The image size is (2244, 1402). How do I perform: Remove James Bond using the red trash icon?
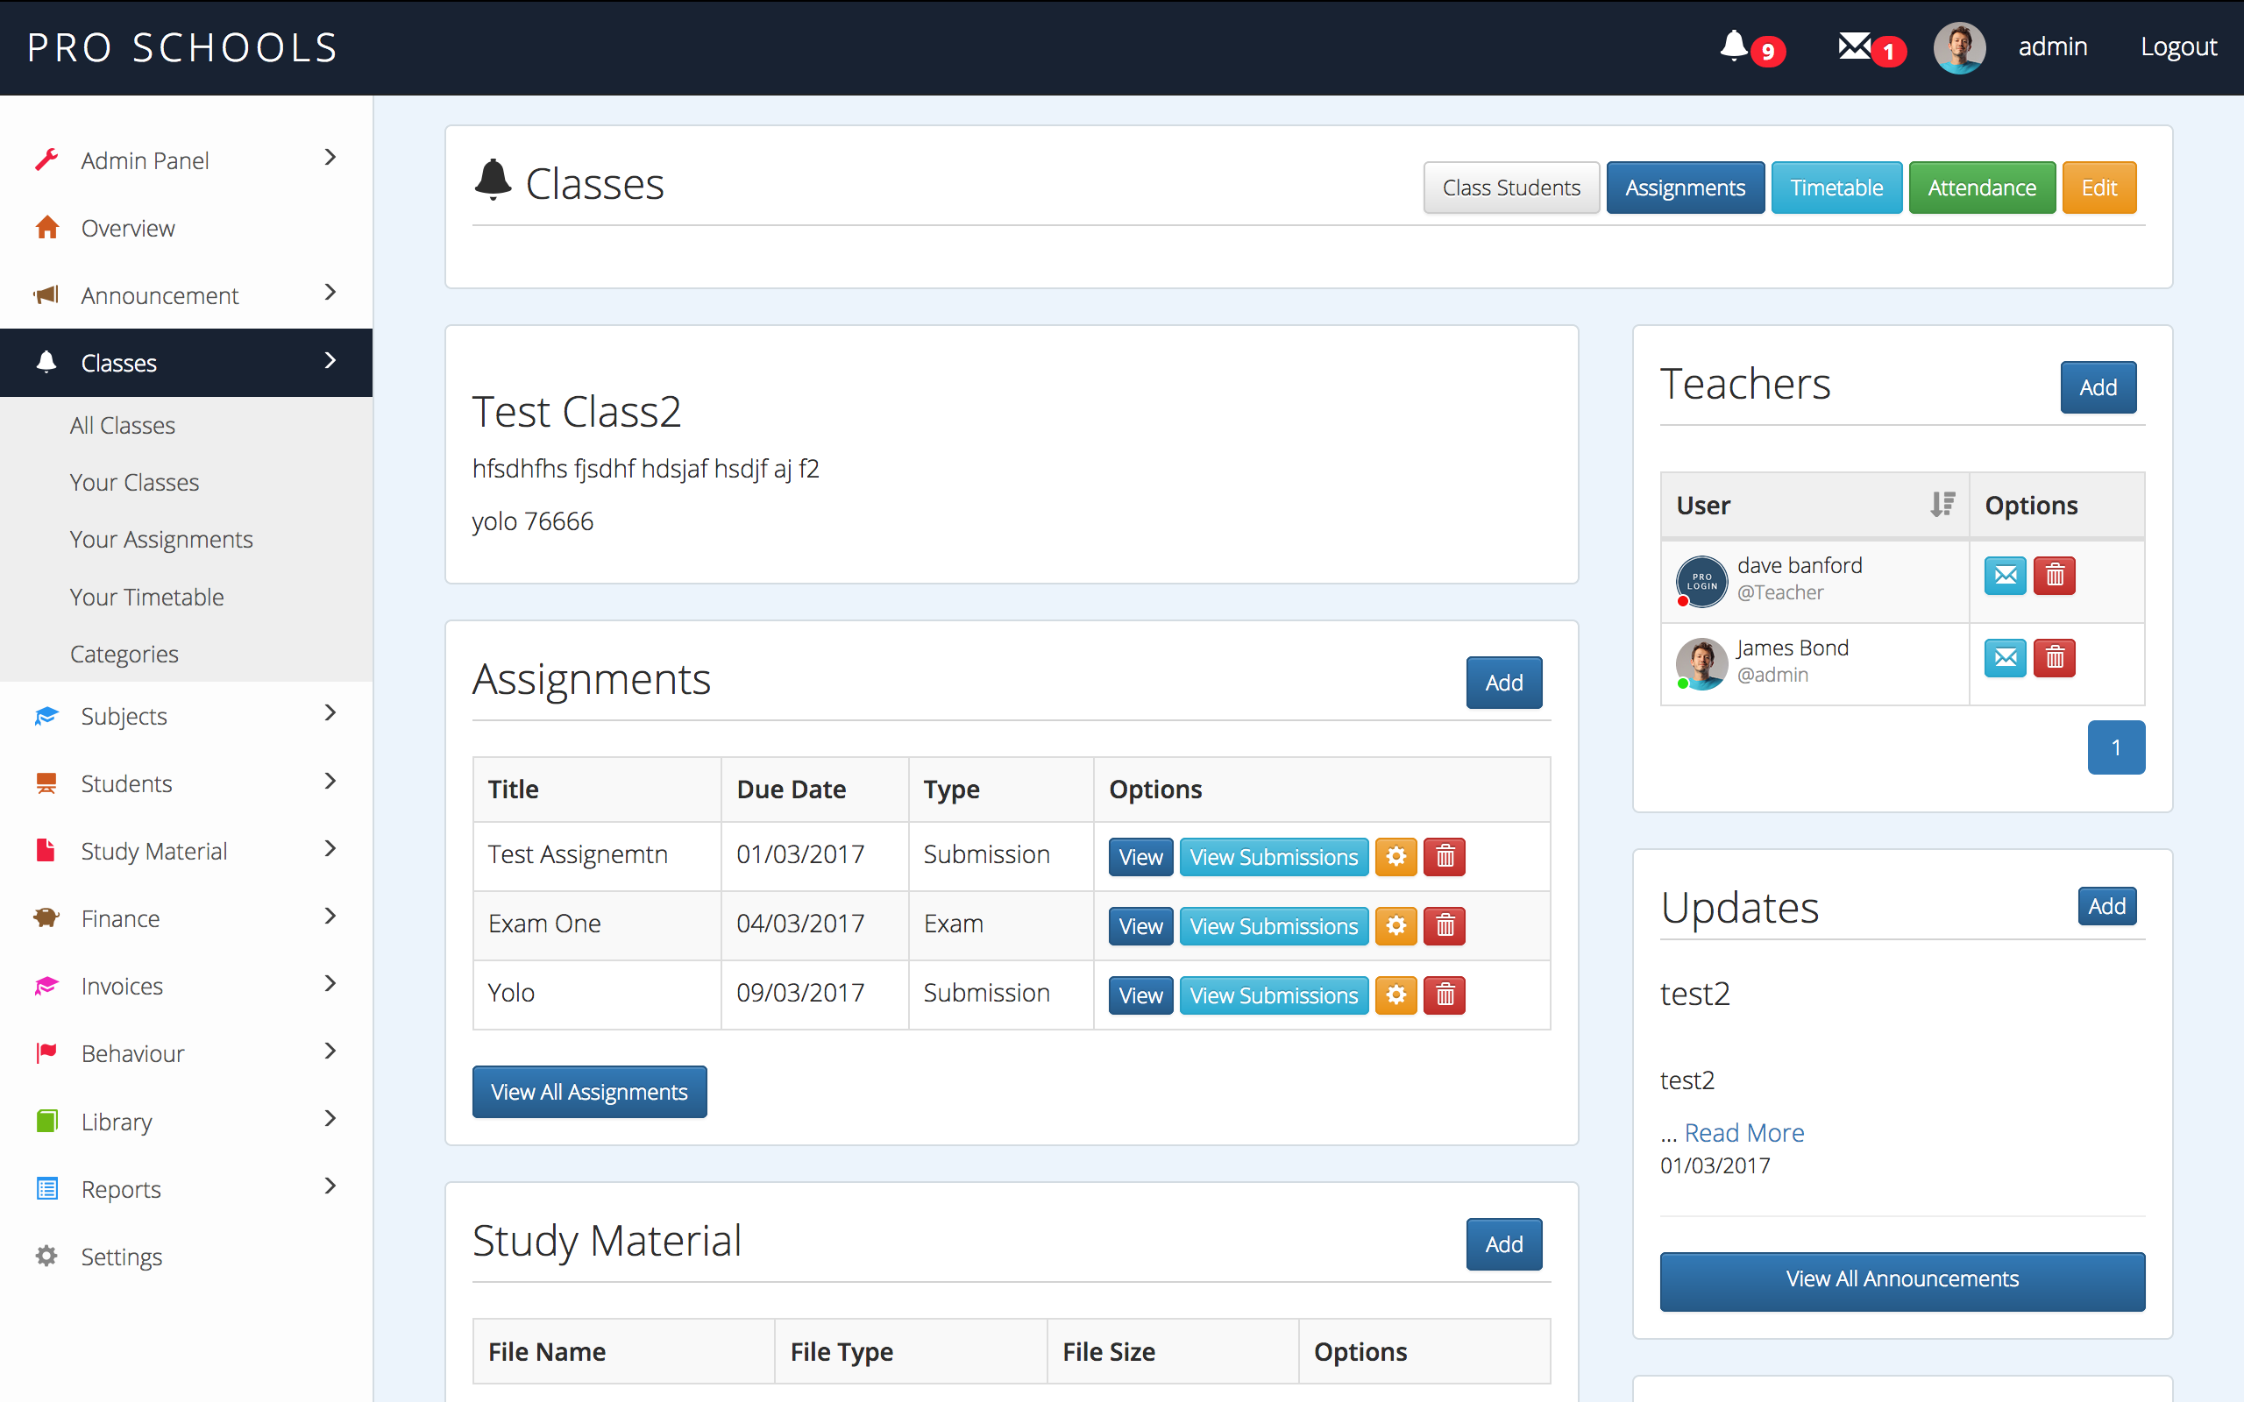coord(2055,657)
